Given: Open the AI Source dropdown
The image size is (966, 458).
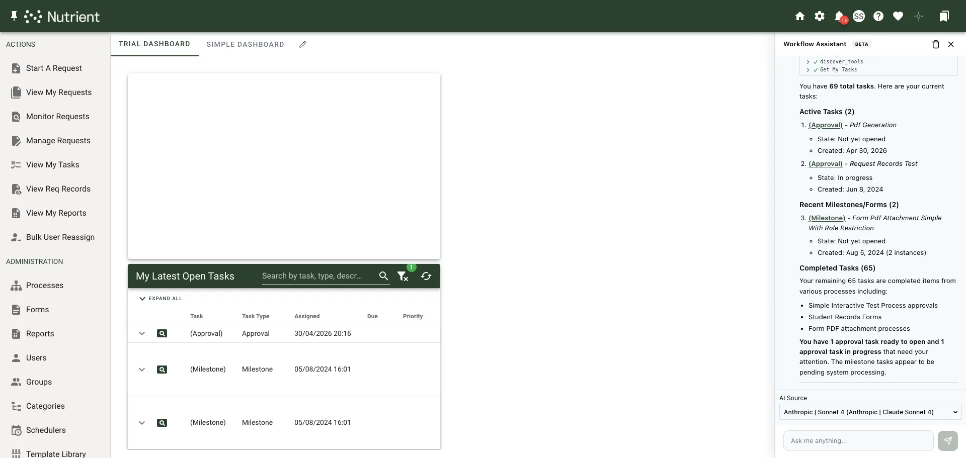Looking at the screenshot, I should (x=870, y=412).
